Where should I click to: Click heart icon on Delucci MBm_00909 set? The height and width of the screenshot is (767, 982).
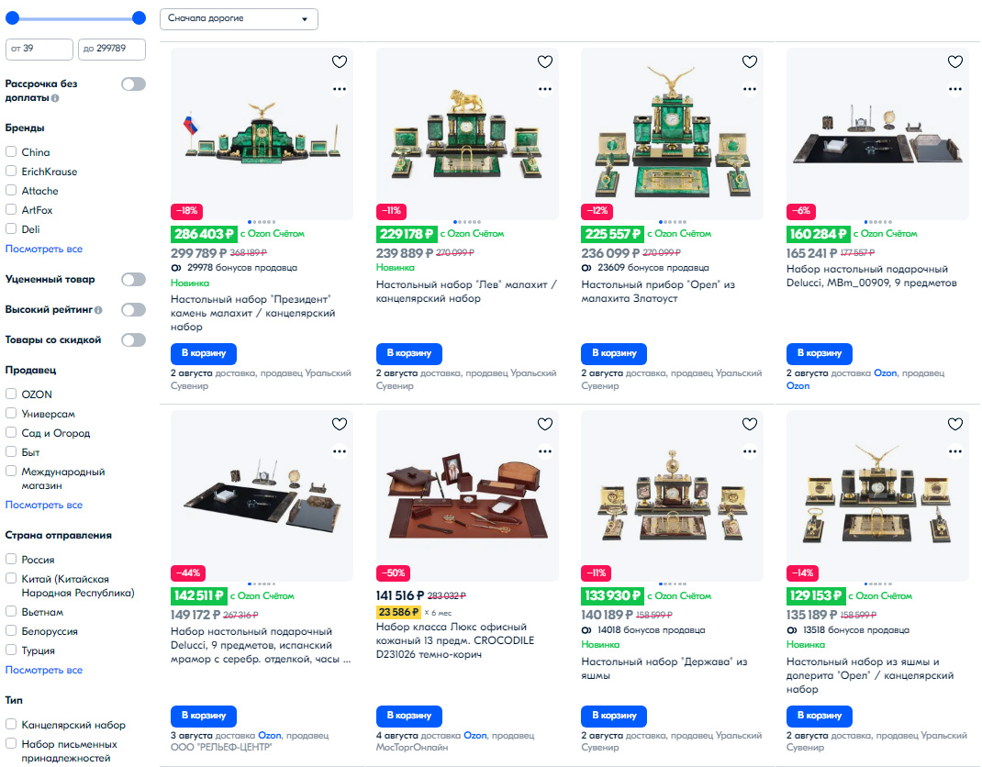click(955, 61)
